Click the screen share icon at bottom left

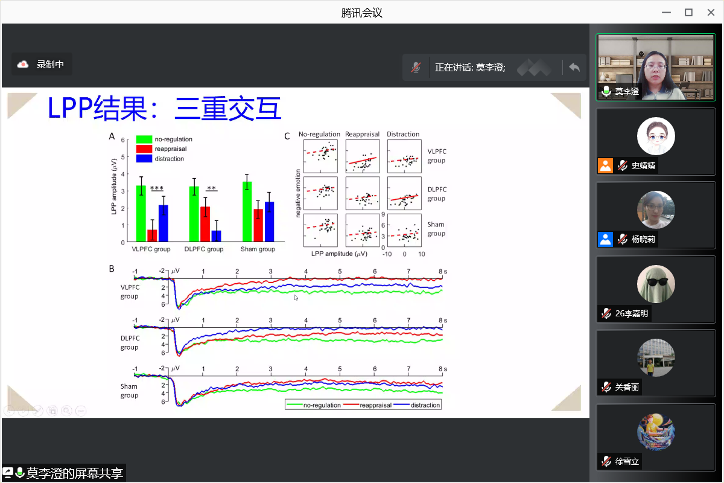pyautogui.click(x=8, y=473)
